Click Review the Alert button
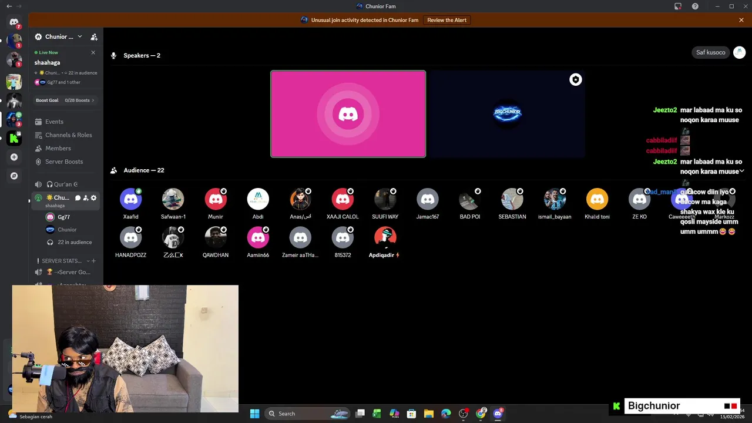 pyautogui.click(x=447, y=20)
